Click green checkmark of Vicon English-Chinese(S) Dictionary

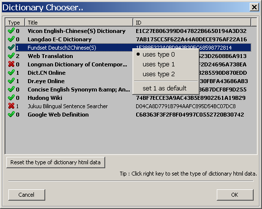(x=11, y=31)
